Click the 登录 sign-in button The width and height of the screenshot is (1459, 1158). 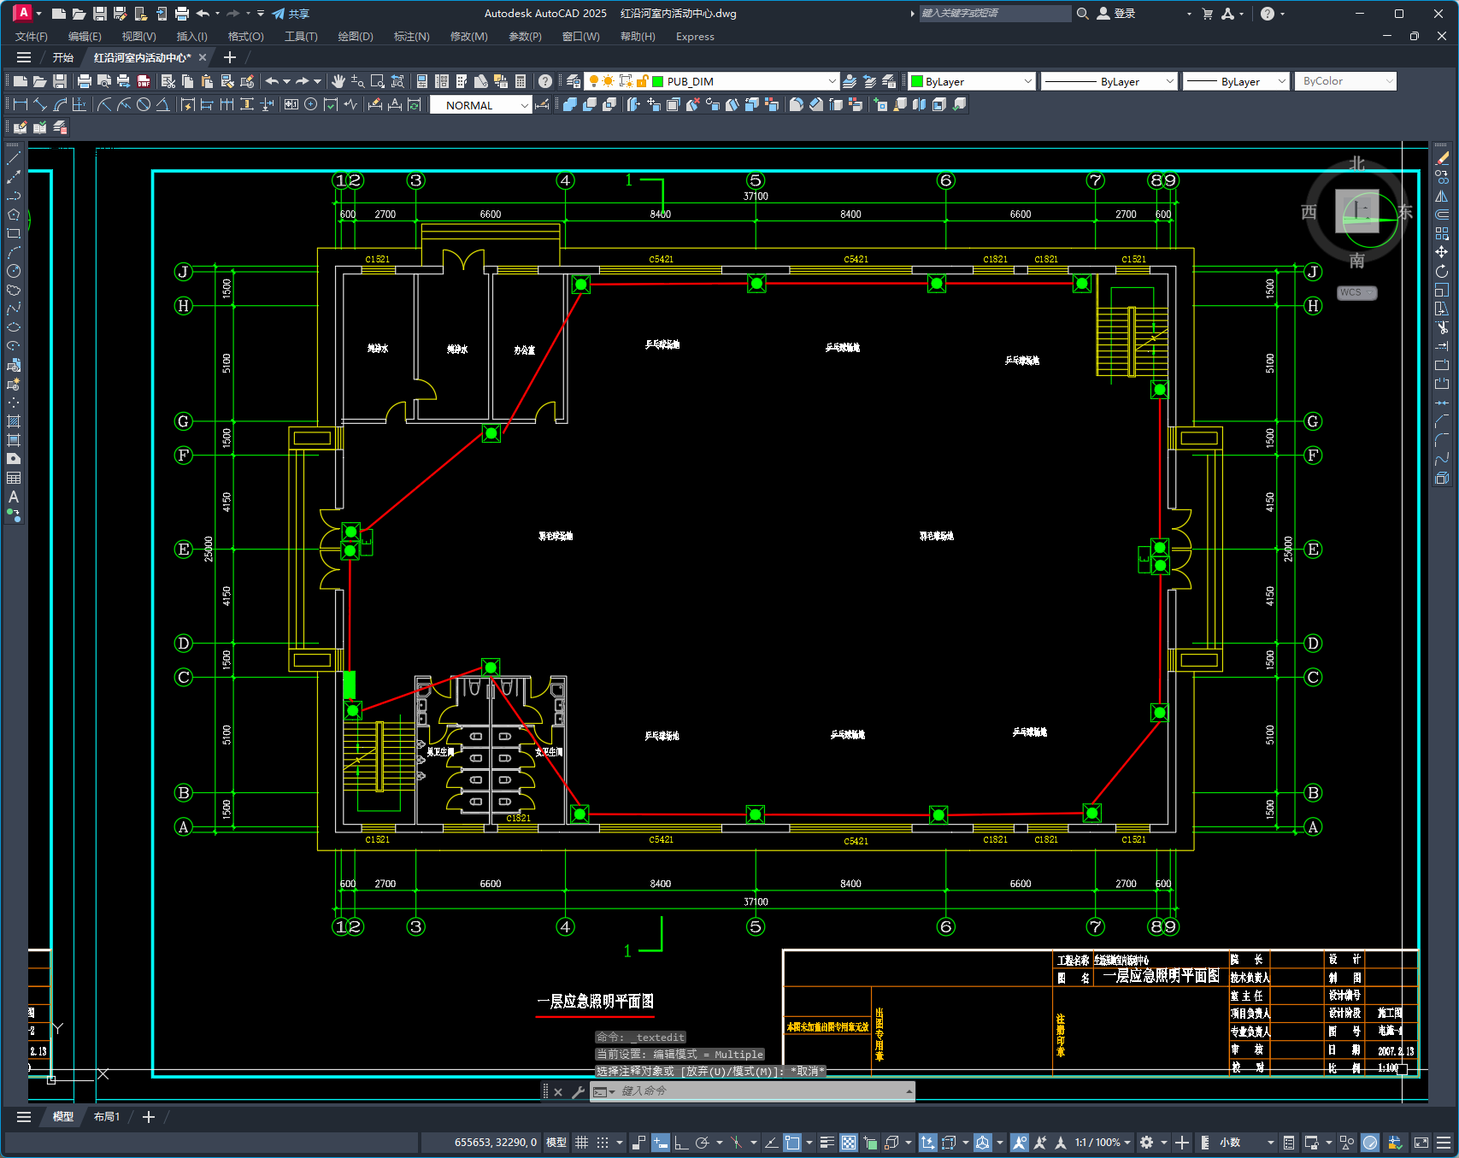(x=1116, y=14)
